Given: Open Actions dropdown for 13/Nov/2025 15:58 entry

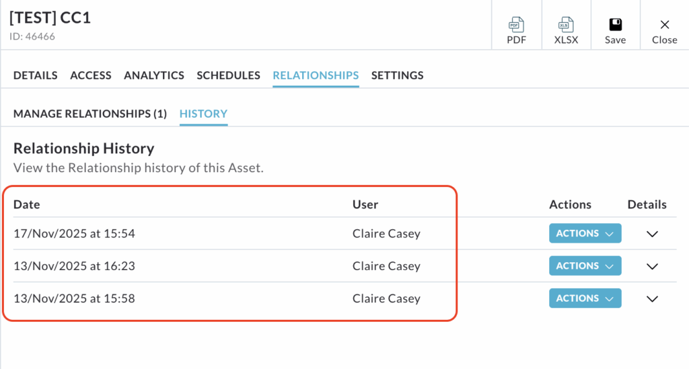Looking at the screenshot, I should click(585, 298).
